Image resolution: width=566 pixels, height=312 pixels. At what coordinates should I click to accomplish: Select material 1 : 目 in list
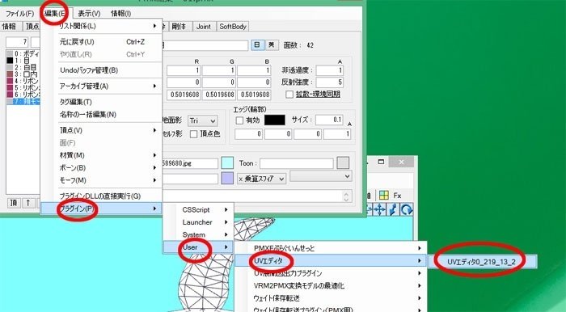click(22, 61)
